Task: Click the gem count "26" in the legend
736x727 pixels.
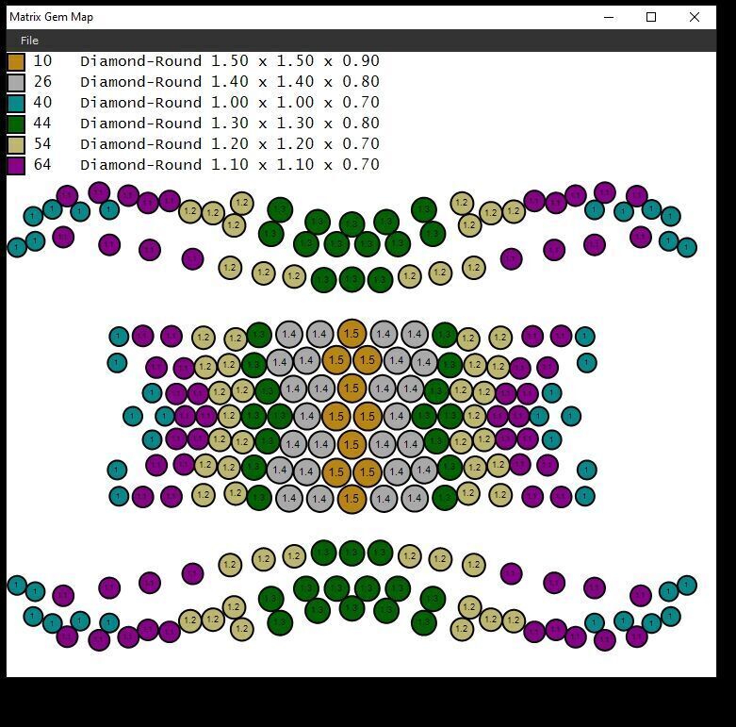Action: pyautogui.click(x=42, y=82)
